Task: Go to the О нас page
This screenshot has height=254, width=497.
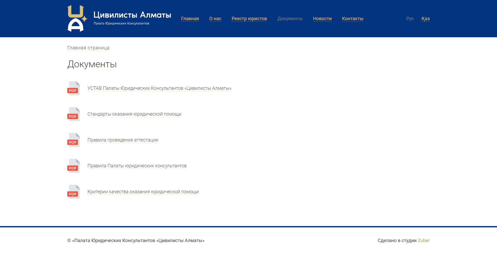Action: tap(215, 19)
